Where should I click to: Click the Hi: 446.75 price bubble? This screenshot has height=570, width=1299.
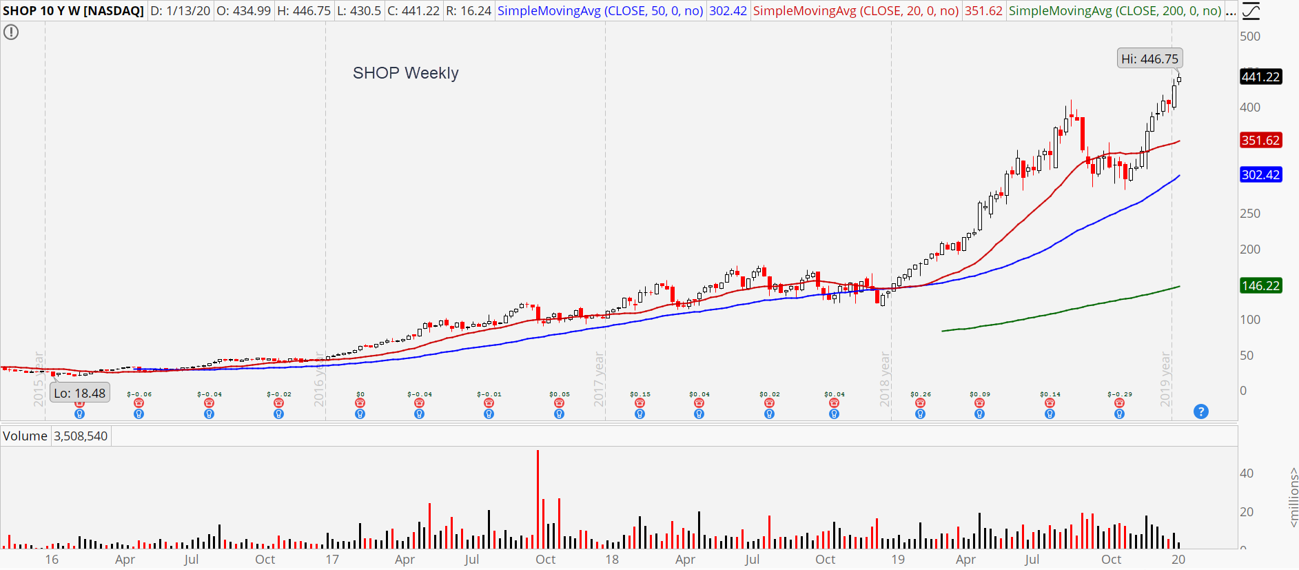[1149, 59]
